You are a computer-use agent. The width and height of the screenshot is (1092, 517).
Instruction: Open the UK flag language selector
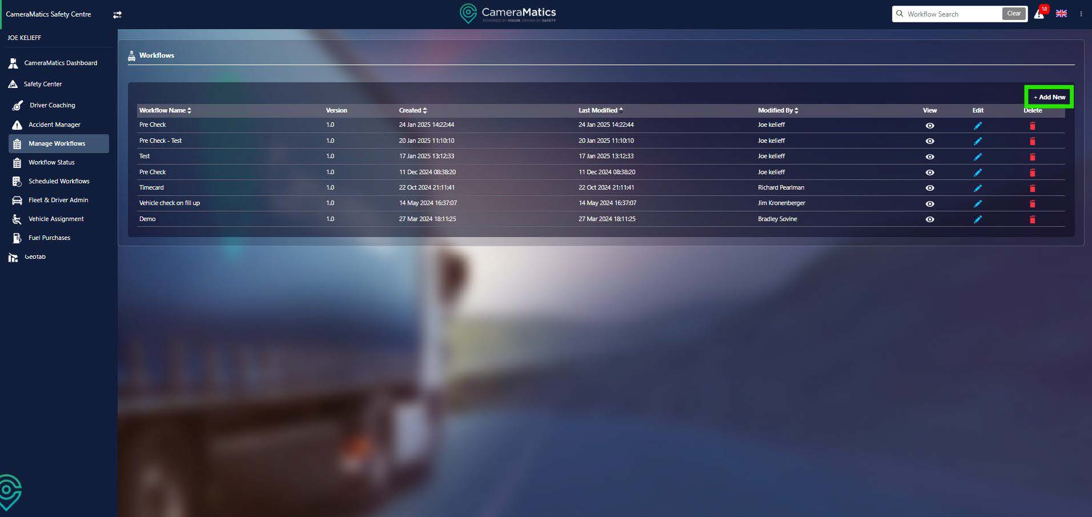point(1061,14)
